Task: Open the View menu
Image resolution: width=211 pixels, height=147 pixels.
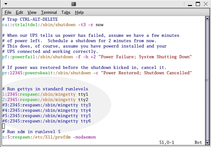Action: tap(32, 12)
